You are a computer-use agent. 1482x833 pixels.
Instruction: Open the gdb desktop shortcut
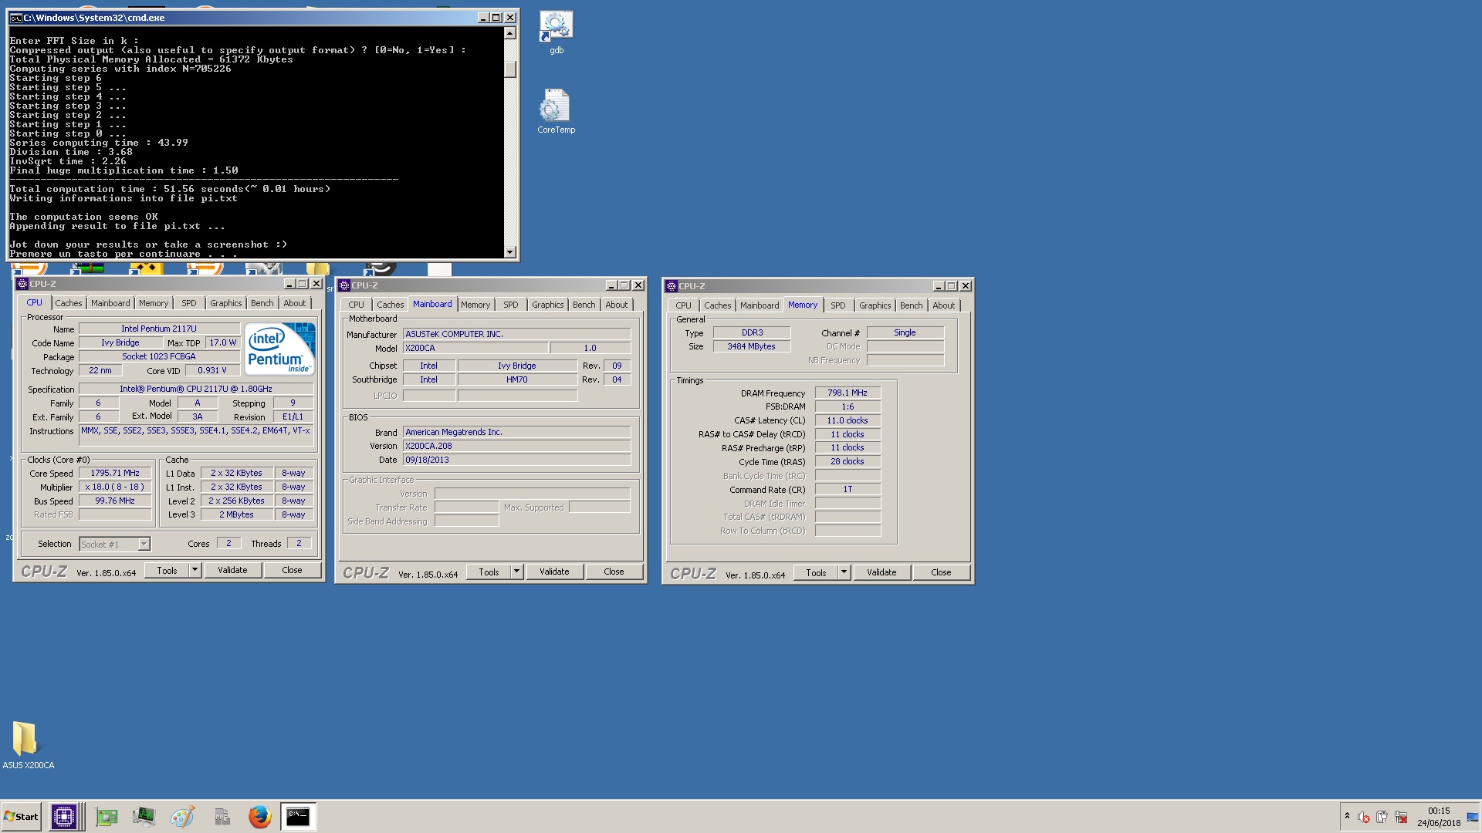556,32
